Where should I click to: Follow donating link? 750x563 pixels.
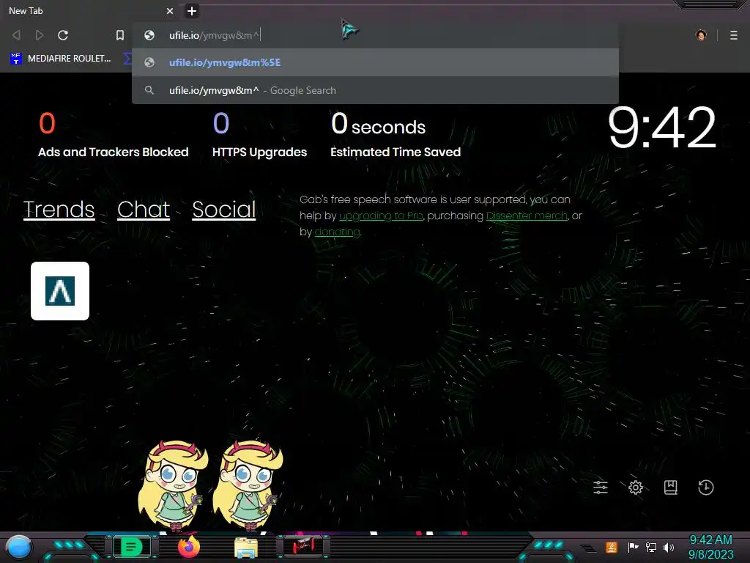337,232
